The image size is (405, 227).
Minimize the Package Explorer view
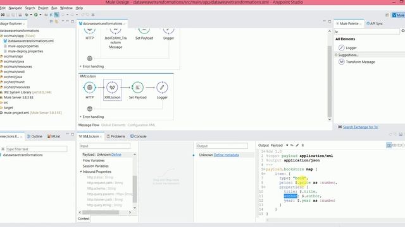coord(68,21)
